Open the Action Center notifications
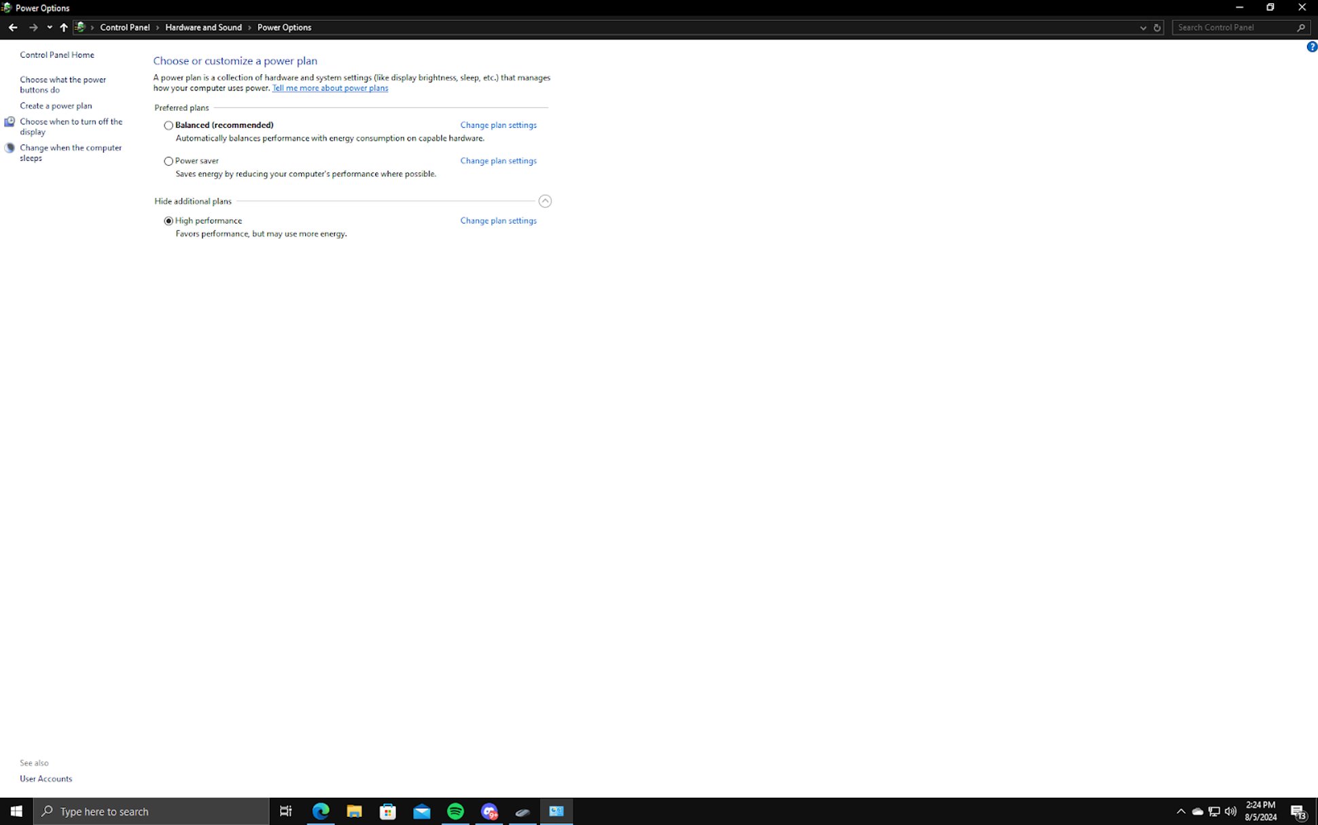The width and height of the screenshot is (1318, 825). click(1298, 811)
